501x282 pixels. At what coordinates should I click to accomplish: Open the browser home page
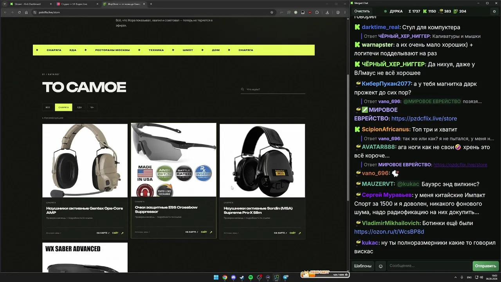click(x=26, y=12)
